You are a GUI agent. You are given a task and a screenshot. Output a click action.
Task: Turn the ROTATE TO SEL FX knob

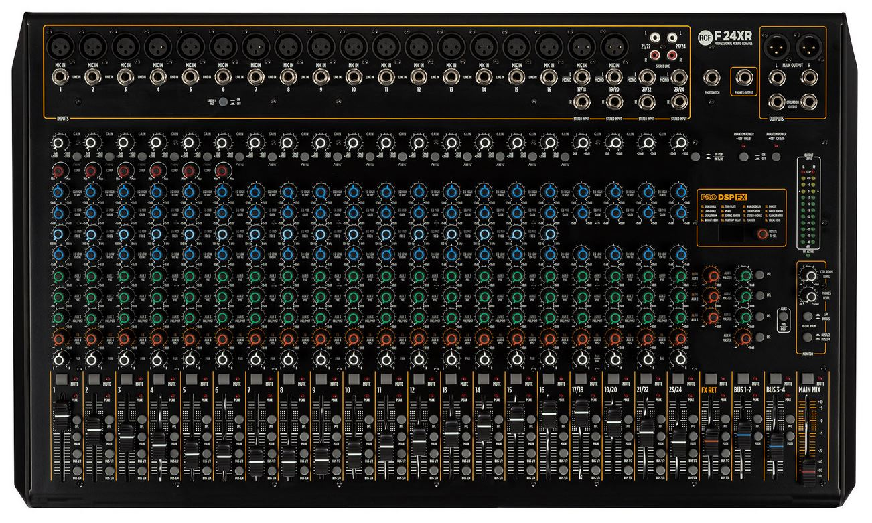click(763, 234)
